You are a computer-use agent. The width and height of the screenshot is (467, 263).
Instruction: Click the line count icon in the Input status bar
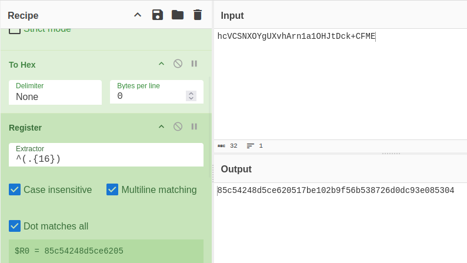coord(250,146)
